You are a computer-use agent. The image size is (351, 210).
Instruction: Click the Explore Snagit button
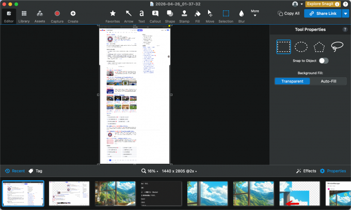coord(323,4)
